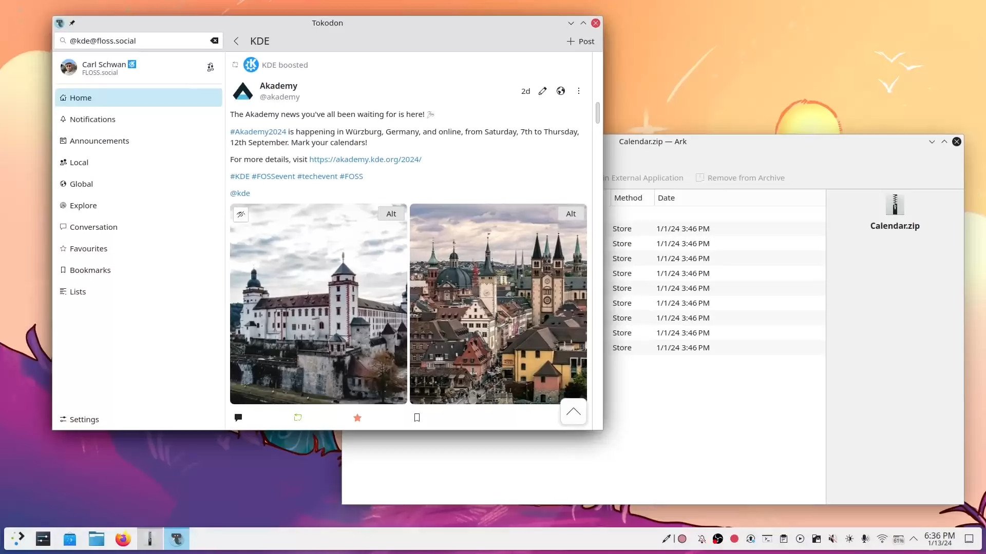Open Notifications in the sidebar
This screenshot has width=986, height=554.
click(139, 119)
